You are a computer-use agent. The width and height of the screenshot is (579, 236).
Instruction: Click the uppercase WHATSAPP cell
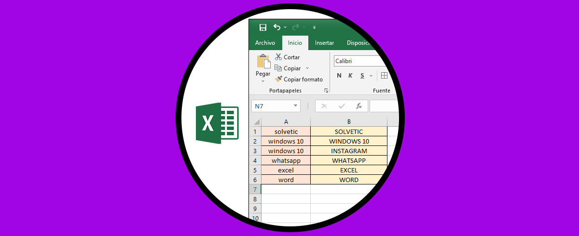(x=349, y=160)
